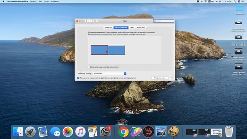Screen dimensions: 247x139
Task: Open the Вид menu
Action: click(41, 2)
